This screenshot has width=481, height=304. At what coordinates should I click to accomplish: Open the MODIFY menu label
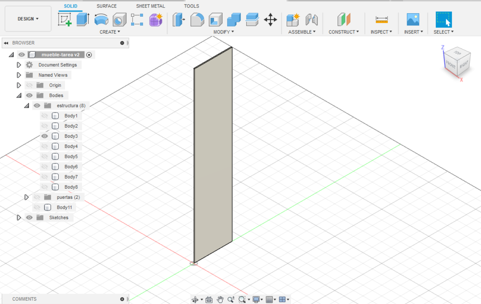coord(223,32)
